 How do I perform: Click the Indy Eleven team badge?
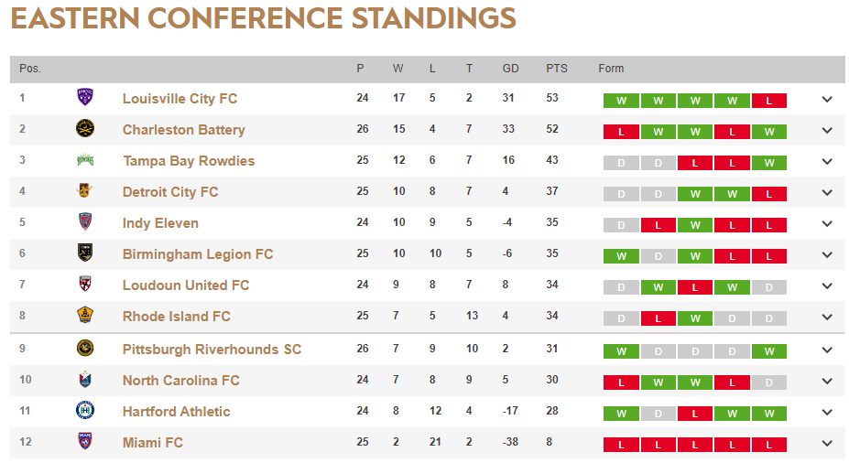point(85,222)
